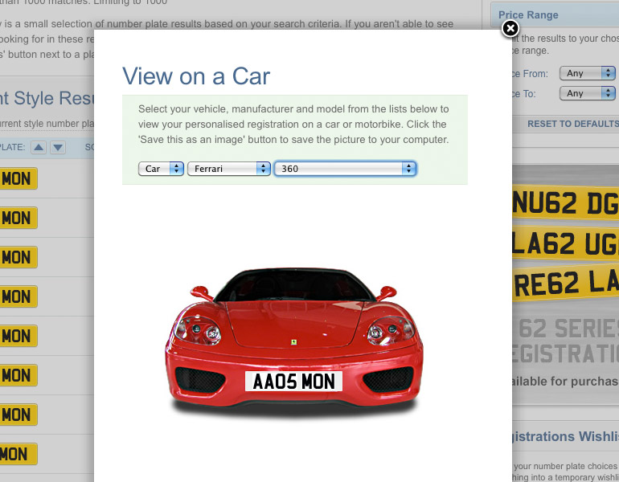Image resolution: width=619 pixels, height=482 pixels.
Task: Sort plates ascending with up arrow
Action: [x=39, y=148]
